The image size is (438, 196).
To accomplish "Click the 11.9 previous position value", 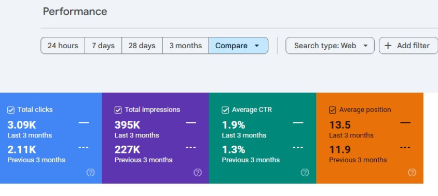I will [x=340, y=150].
